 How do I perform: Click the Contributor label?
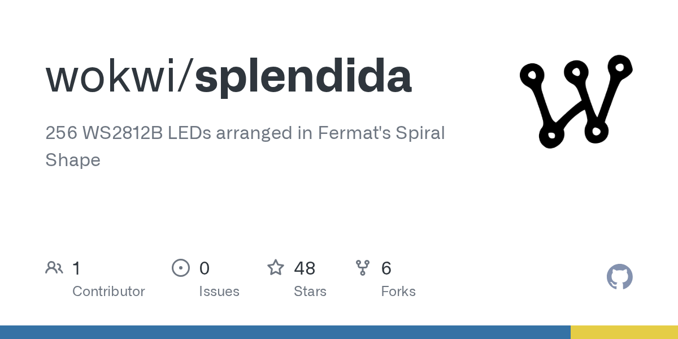pyautogui.click(x=108, y=292)
